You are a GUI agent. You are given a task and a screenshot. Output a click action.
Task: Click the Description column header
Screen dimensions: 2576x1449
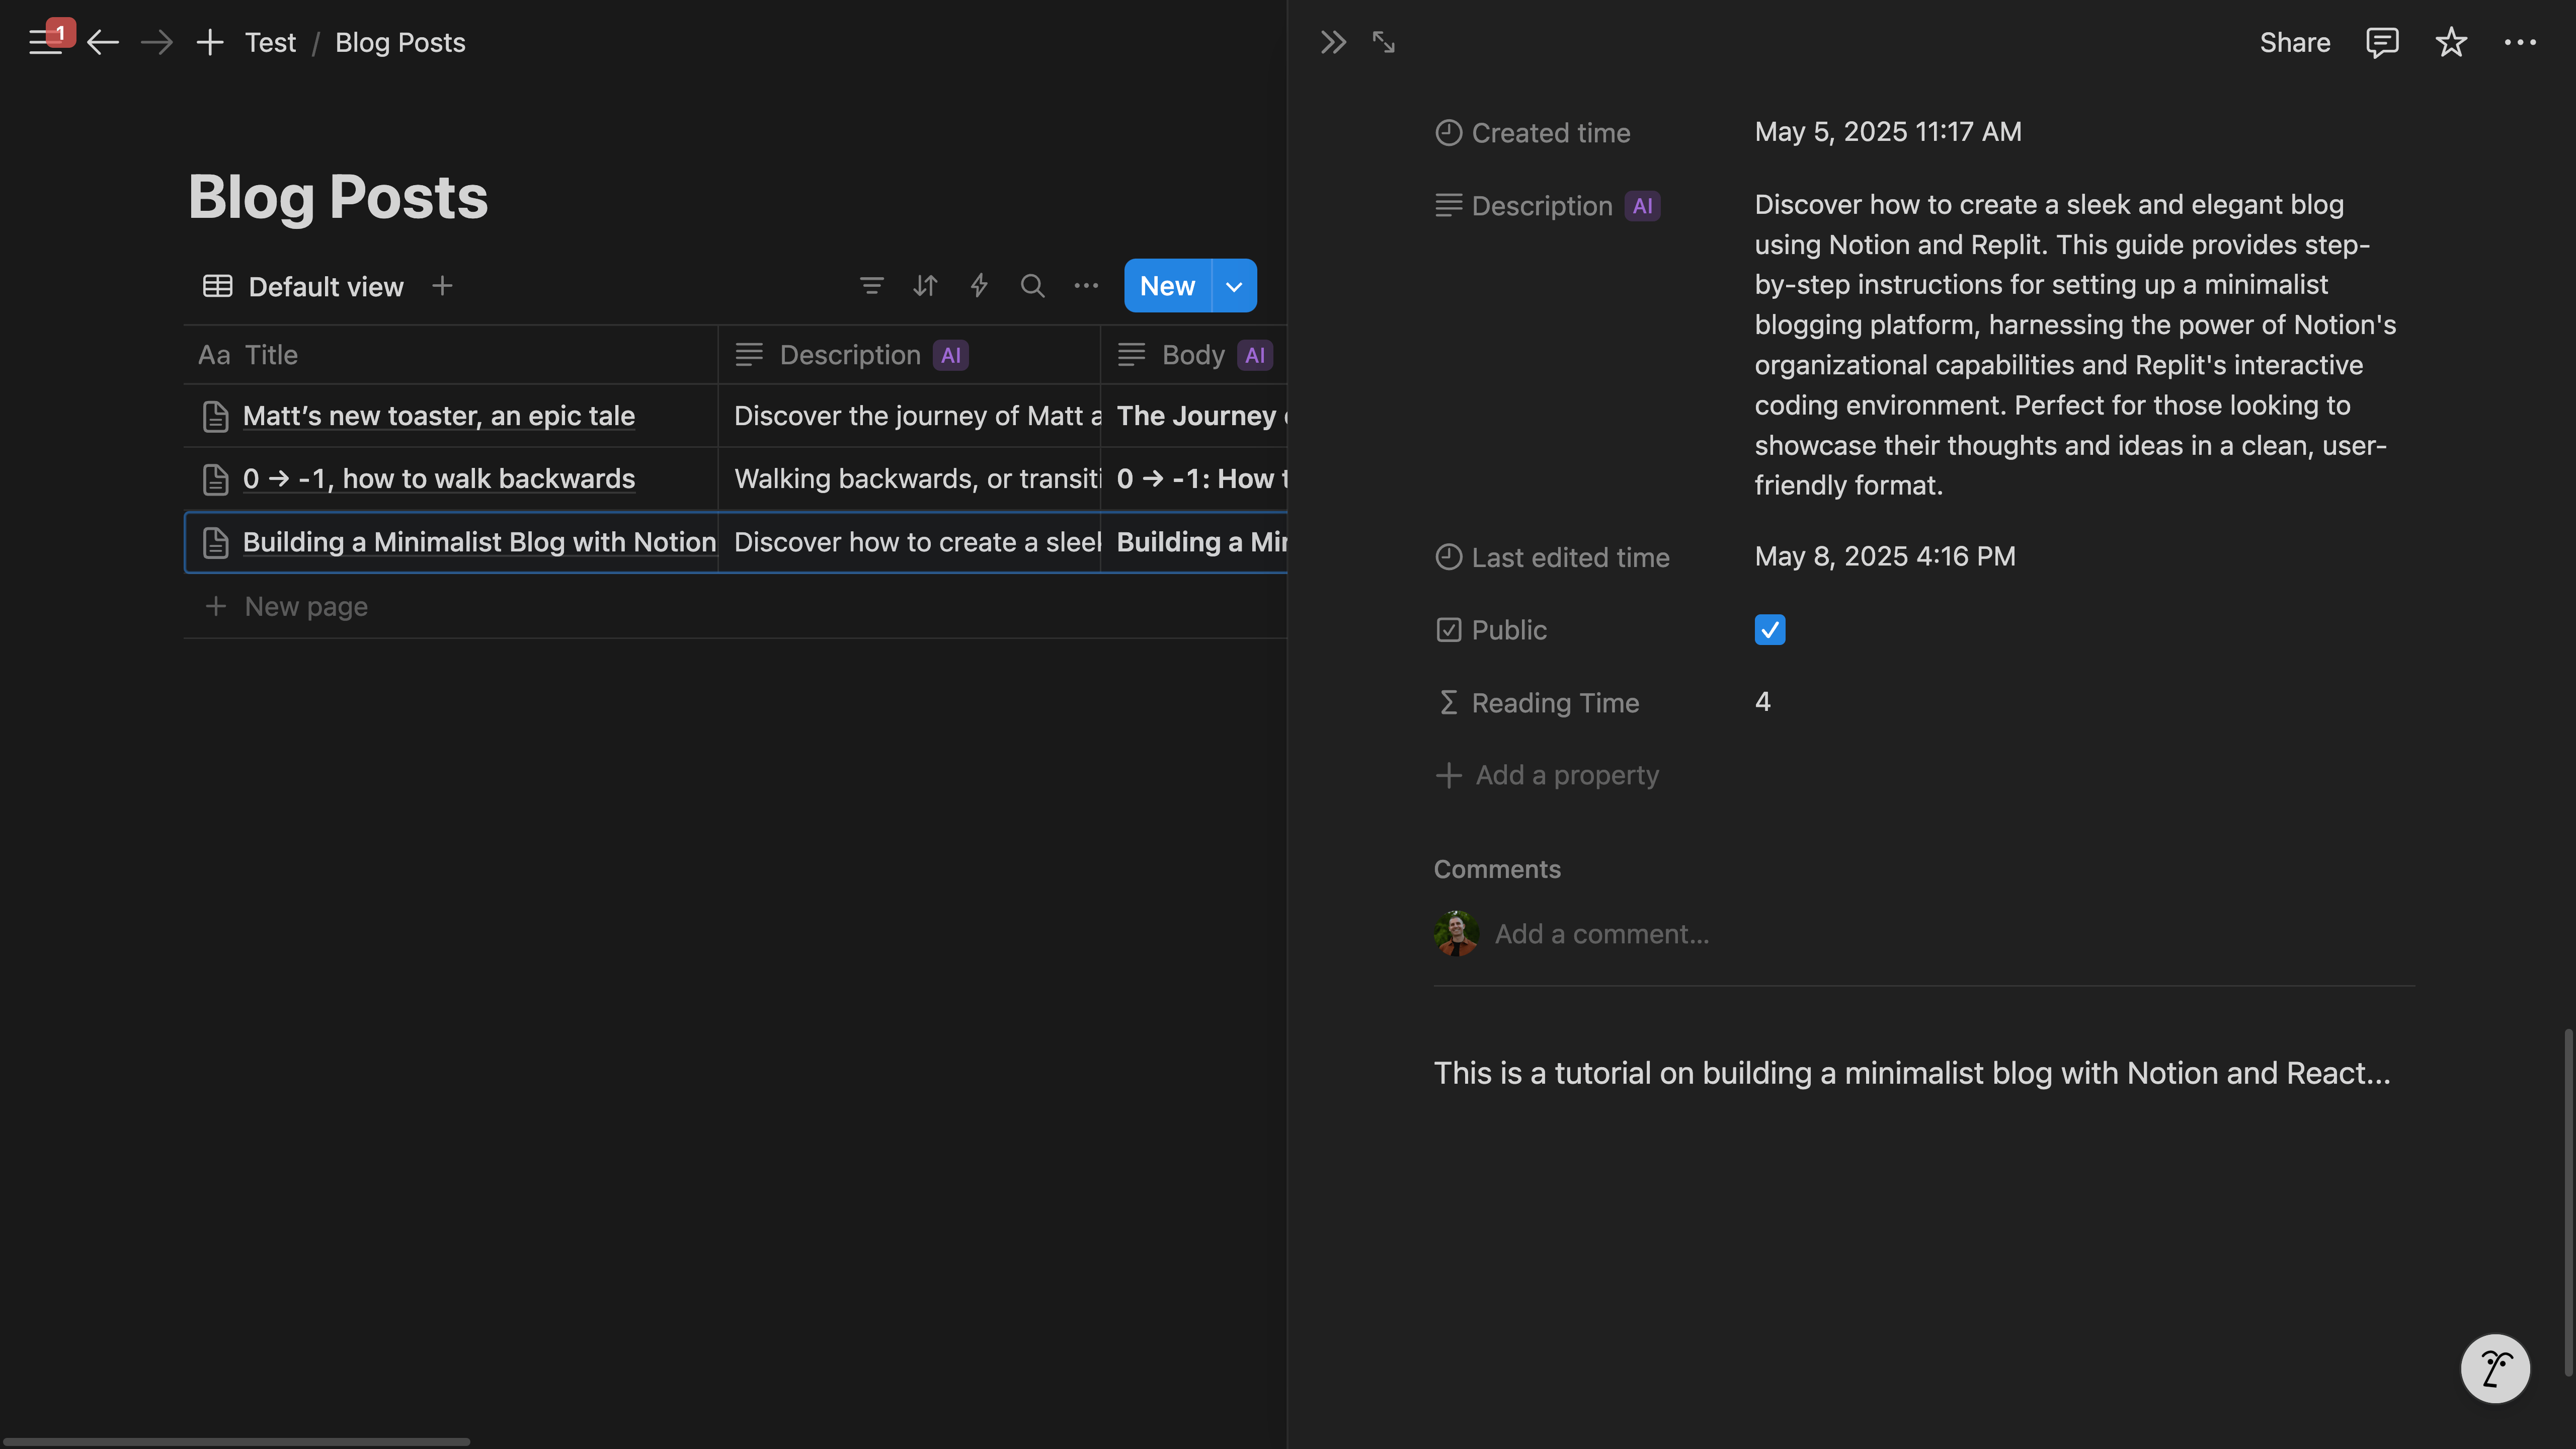[x=908, y=355]
